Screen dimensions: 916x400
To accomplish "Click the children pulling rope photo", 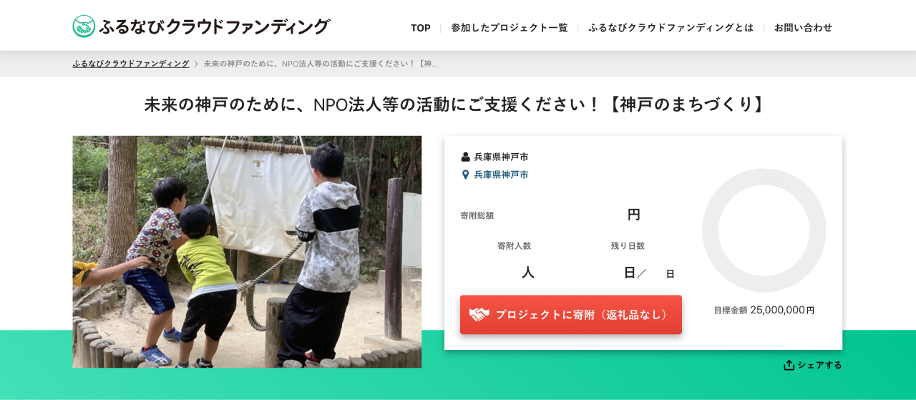I will (x=247, y=252).
